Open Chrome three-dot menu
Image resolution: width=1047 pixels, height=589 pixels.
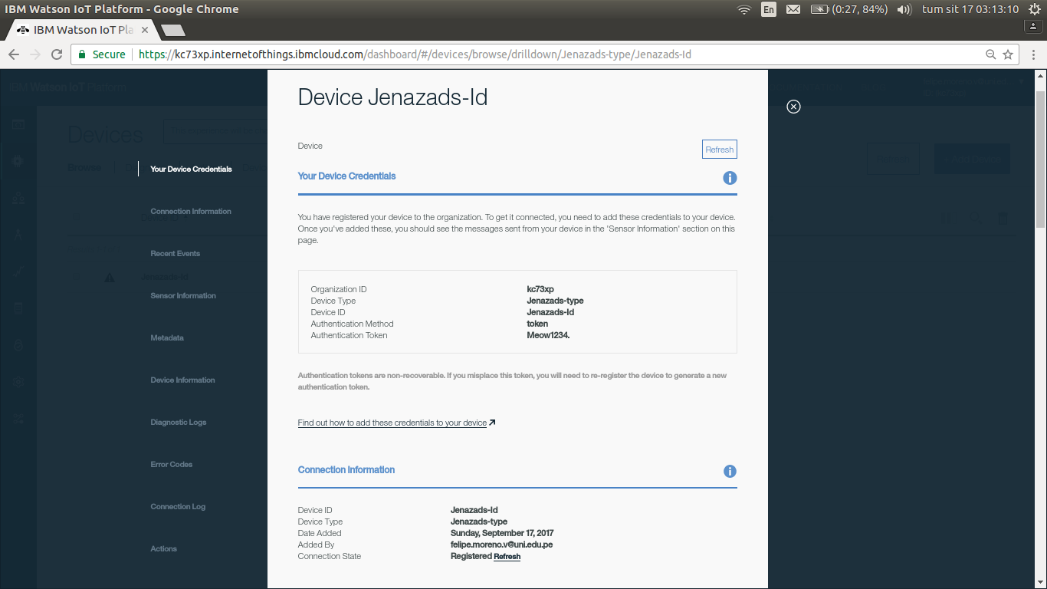tap(1032, 54)
